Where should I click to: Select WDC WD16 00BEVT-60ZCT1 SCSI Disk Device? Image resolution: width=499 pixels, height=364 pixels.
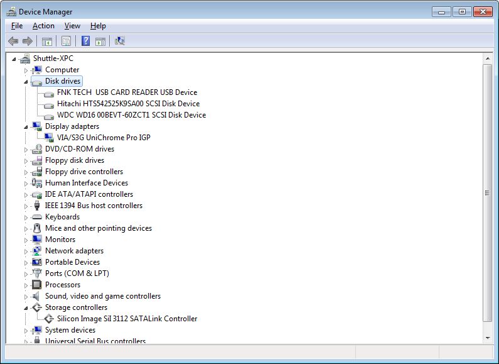pyautogui.click(x=131, y=115)
